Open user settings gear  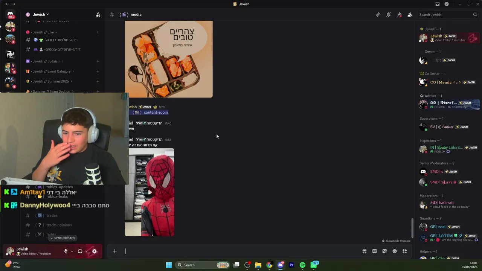[95, 251]
